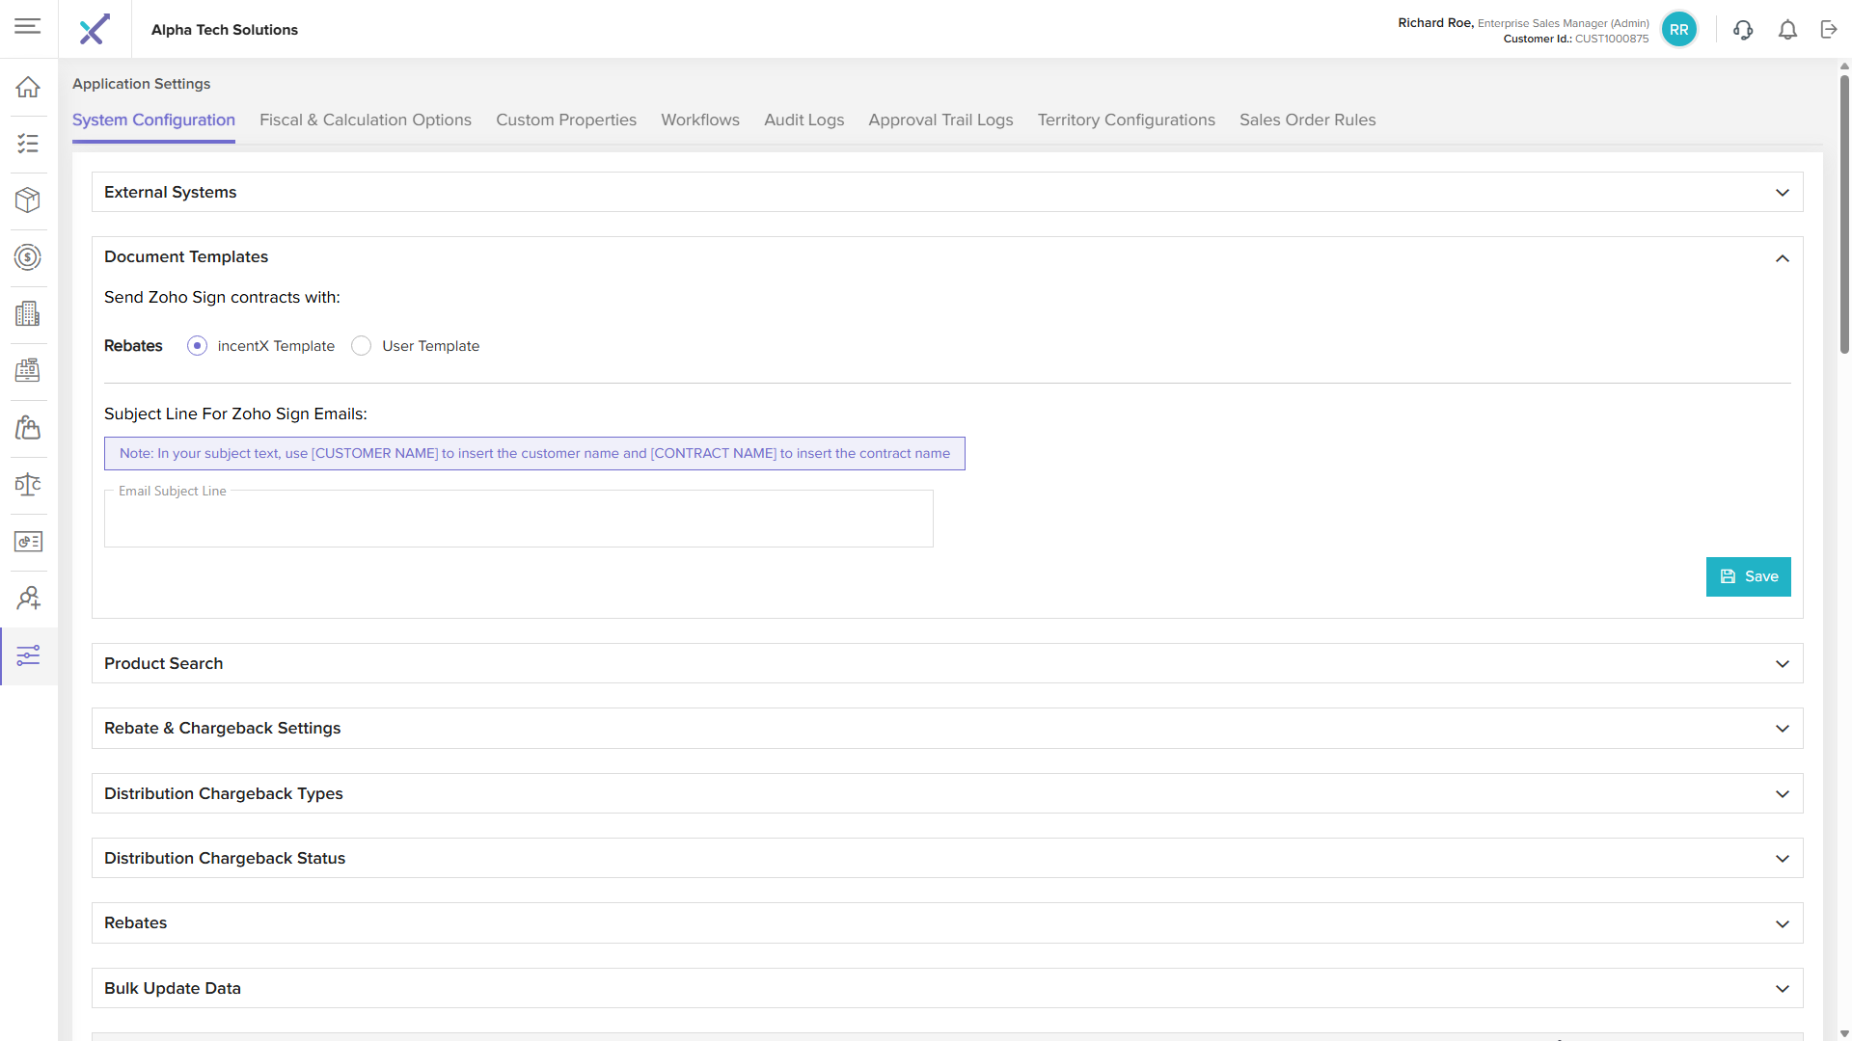Click the support headset icon
1852x1041 pixels.
click(1743, 30)
